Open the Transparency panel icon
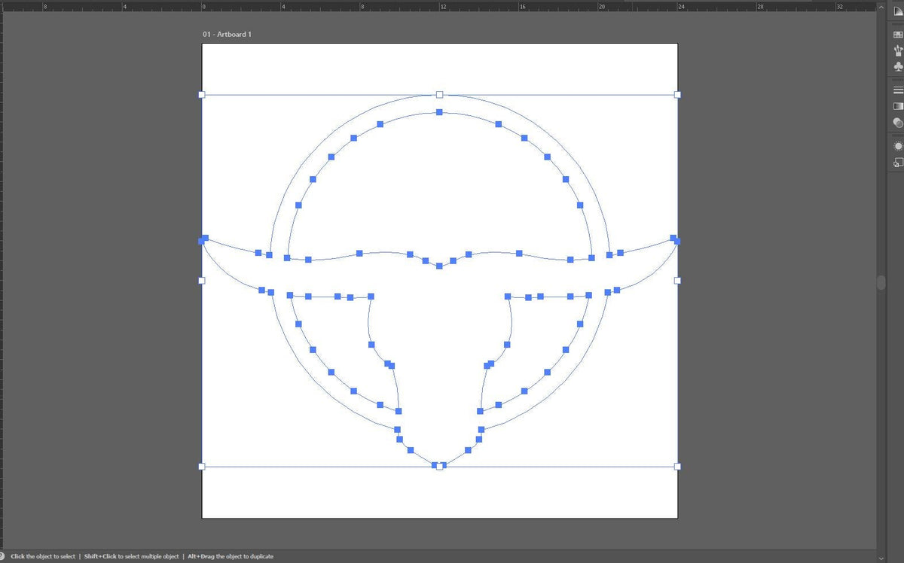The width and height of the screenshot is (904, 563). pyautogui.click(x=898, y=122)
